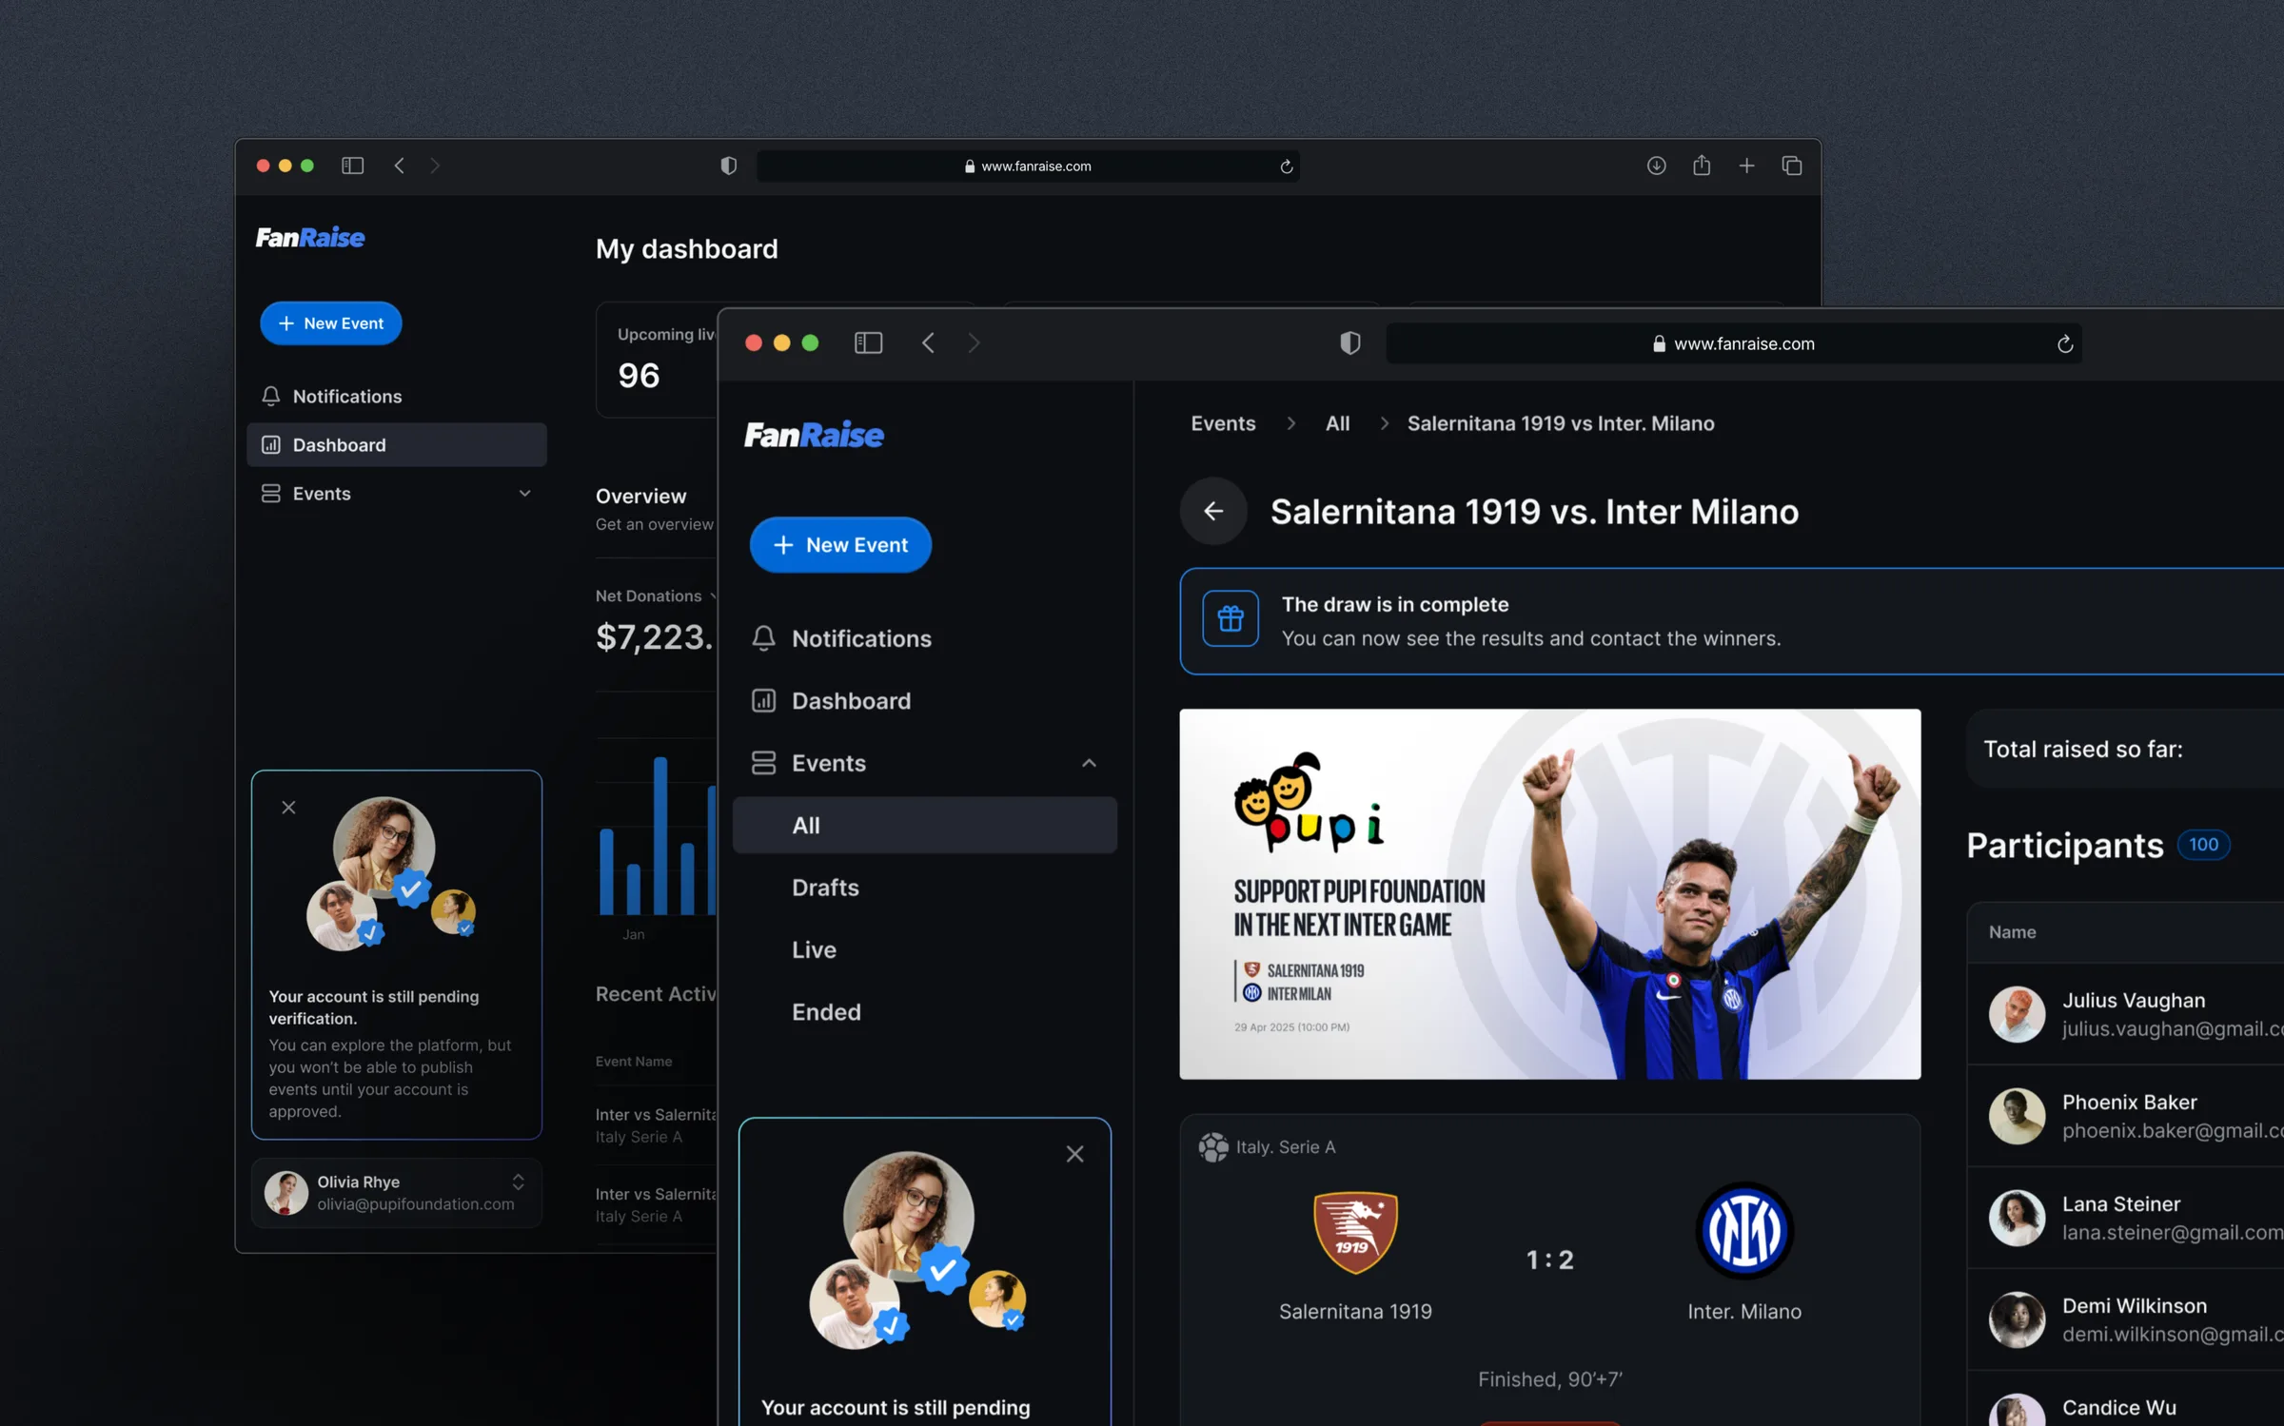Click Notifications bell icon in front window
The width and height of the screenshot is (2284, 1426).
coord(763,638)
